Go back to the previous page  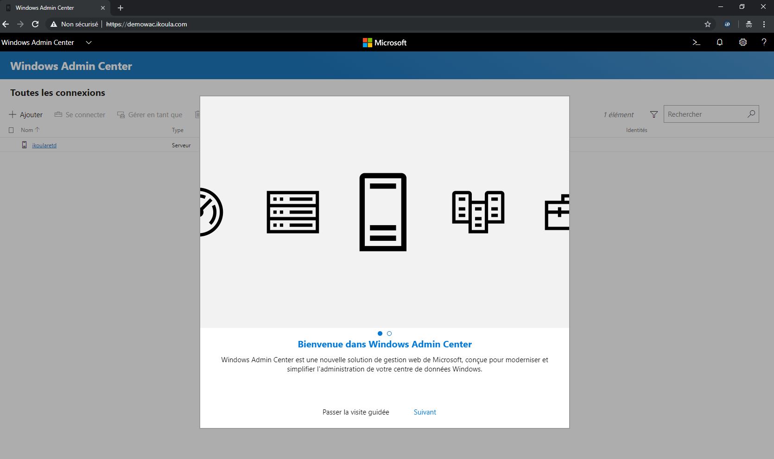coord(6,24)
